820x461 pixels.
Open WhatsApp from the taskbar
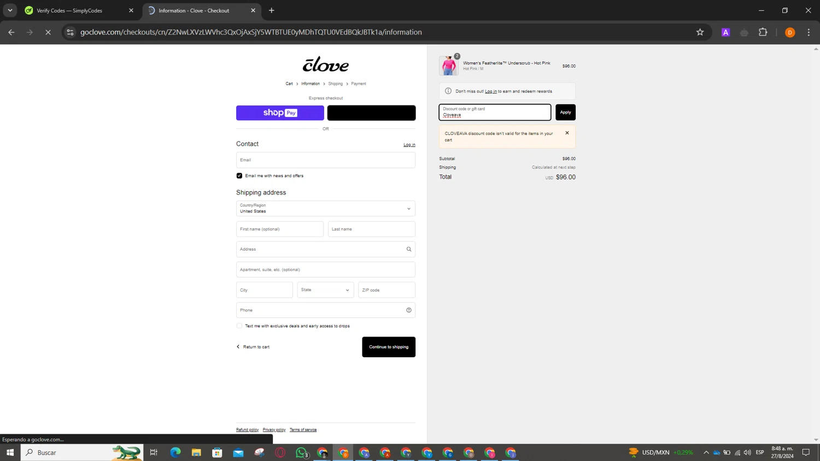pyautogui.click(x=302, y=452)
